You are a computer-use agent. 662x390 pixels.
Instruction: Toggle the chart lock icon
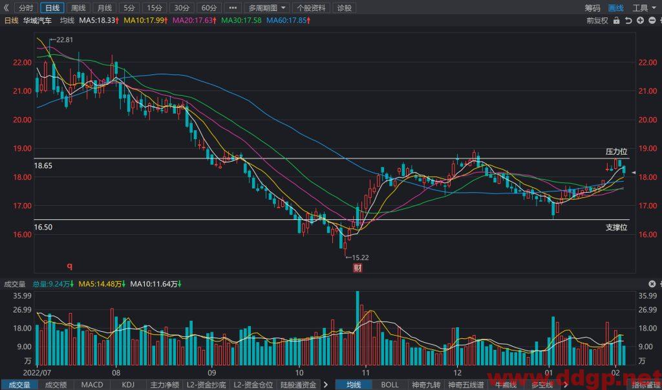coord(616,20)
